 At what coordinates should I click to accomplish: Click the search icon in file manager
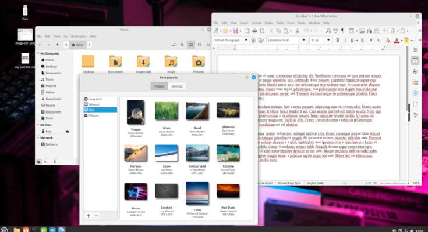coord(183,44)
